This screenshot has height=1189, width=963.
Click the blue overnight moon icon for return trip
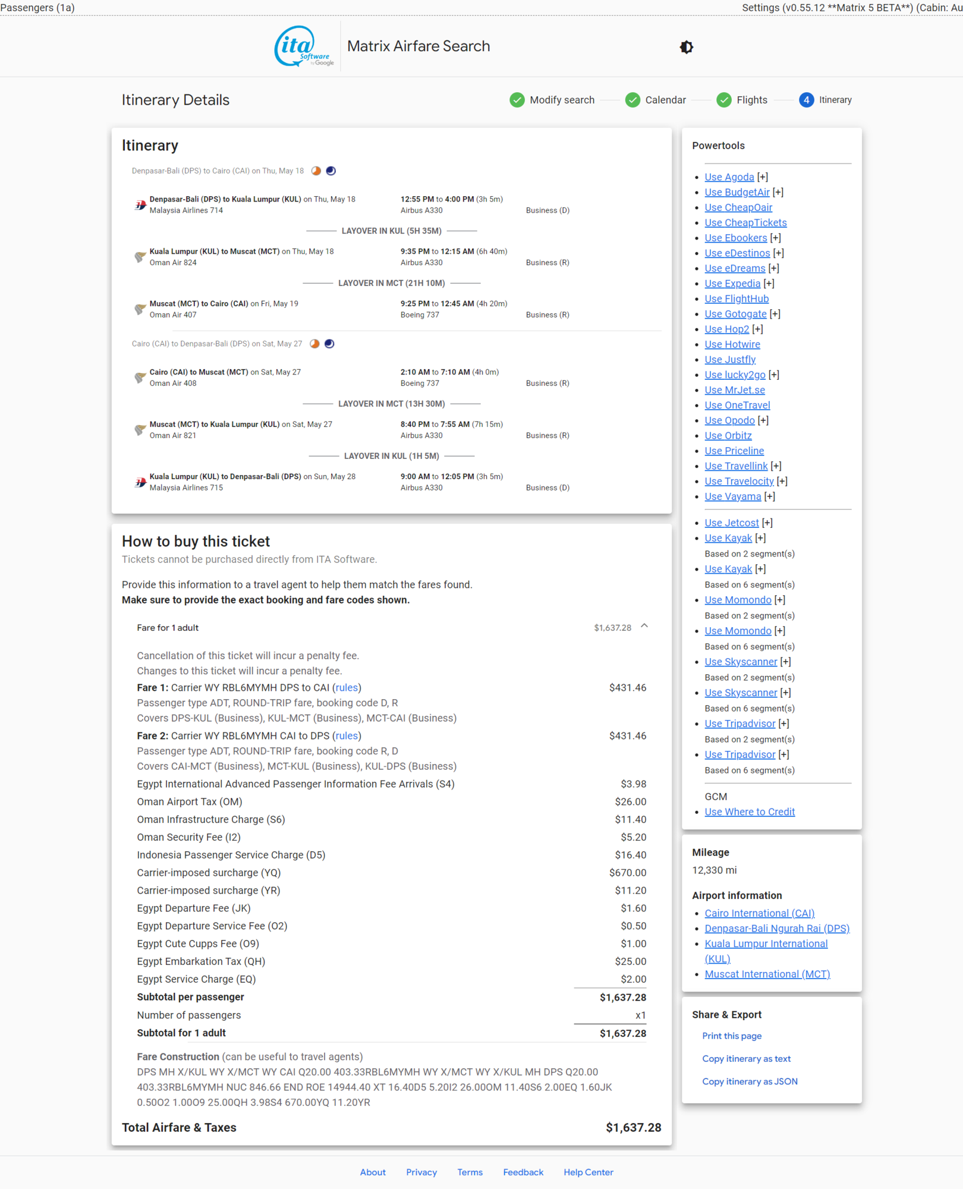tap(329, 344)
